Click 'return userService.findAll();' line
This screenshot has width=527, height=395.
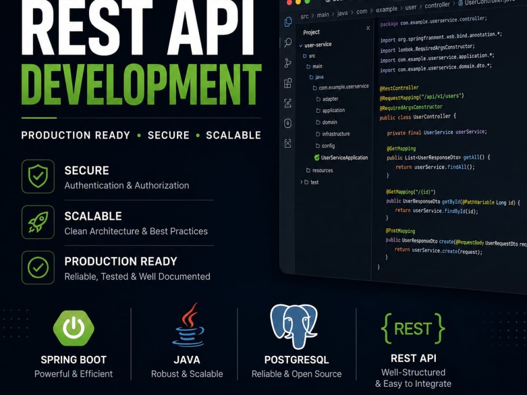(435, 167)
